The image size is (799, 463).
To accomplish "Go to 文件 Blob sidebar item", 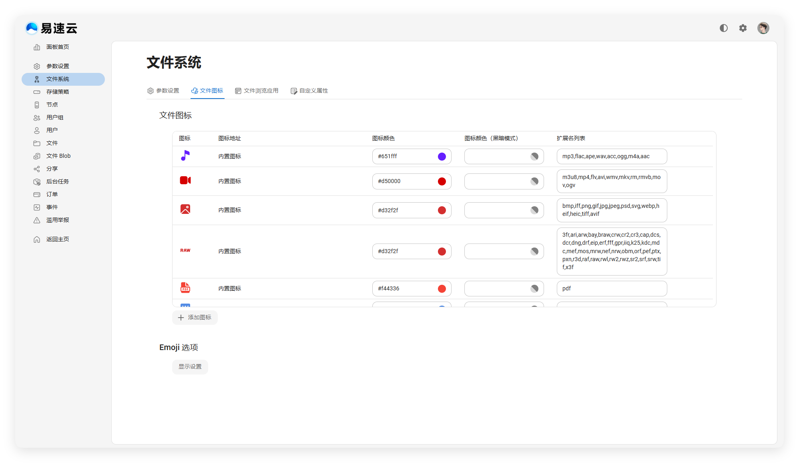I will tap(58, 156).
